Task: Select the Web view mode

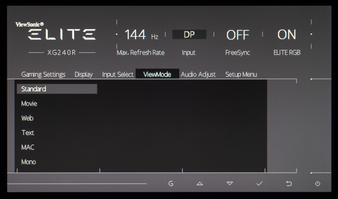Action: (x=27, y=118)
